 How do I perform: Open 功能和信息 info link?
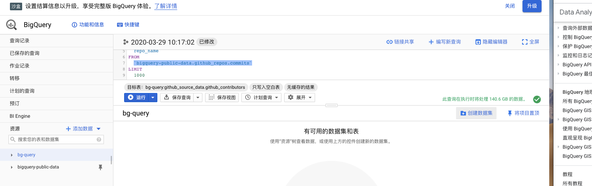(88, 25)
